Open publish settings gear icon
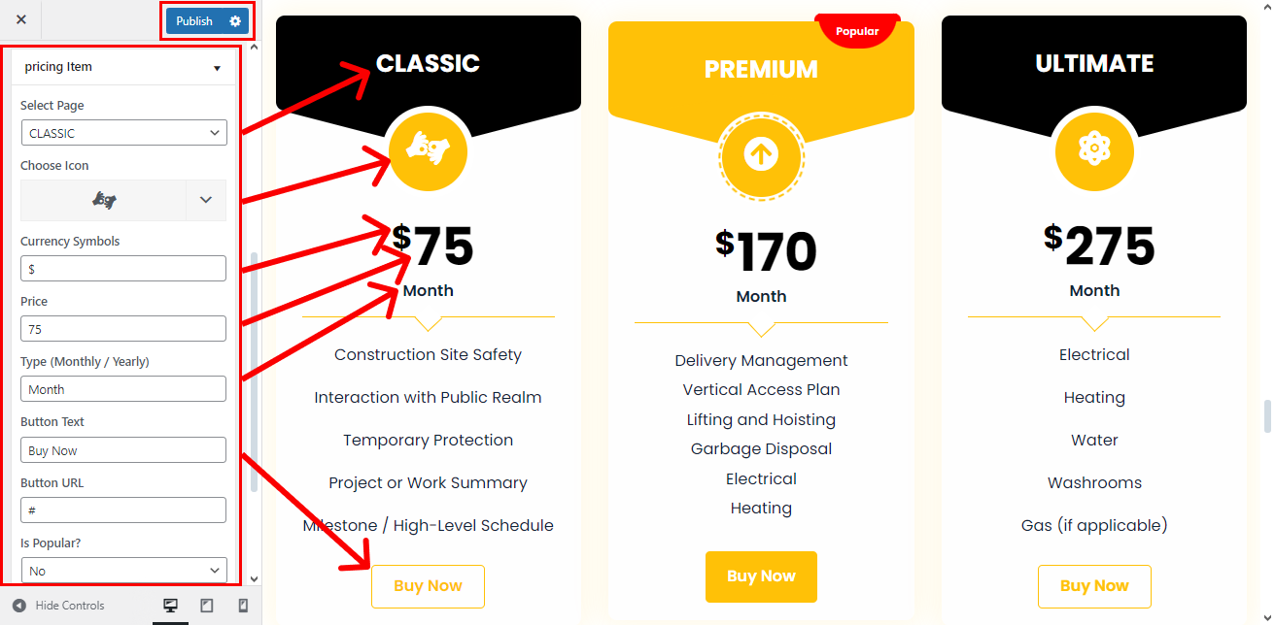 235,20
